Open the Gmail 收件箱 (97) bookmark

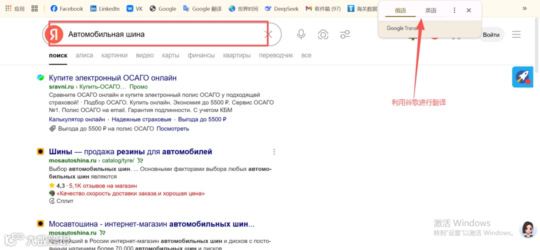click(323, 8)
